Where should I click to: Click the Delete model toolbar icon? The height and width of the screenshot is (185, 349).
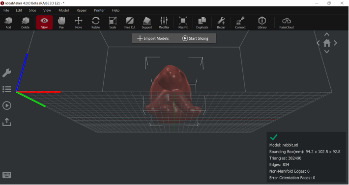[25, 23]
